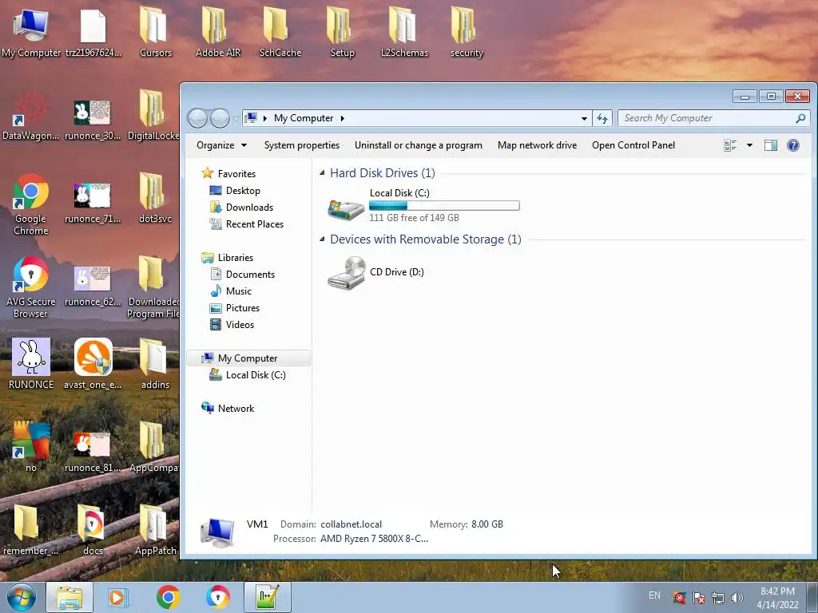The width and height of the screenshot is (818, 613).
Task: Open the Google Chrome desktop shortcut
Action: pyautogui.click(x=31, y=204)
